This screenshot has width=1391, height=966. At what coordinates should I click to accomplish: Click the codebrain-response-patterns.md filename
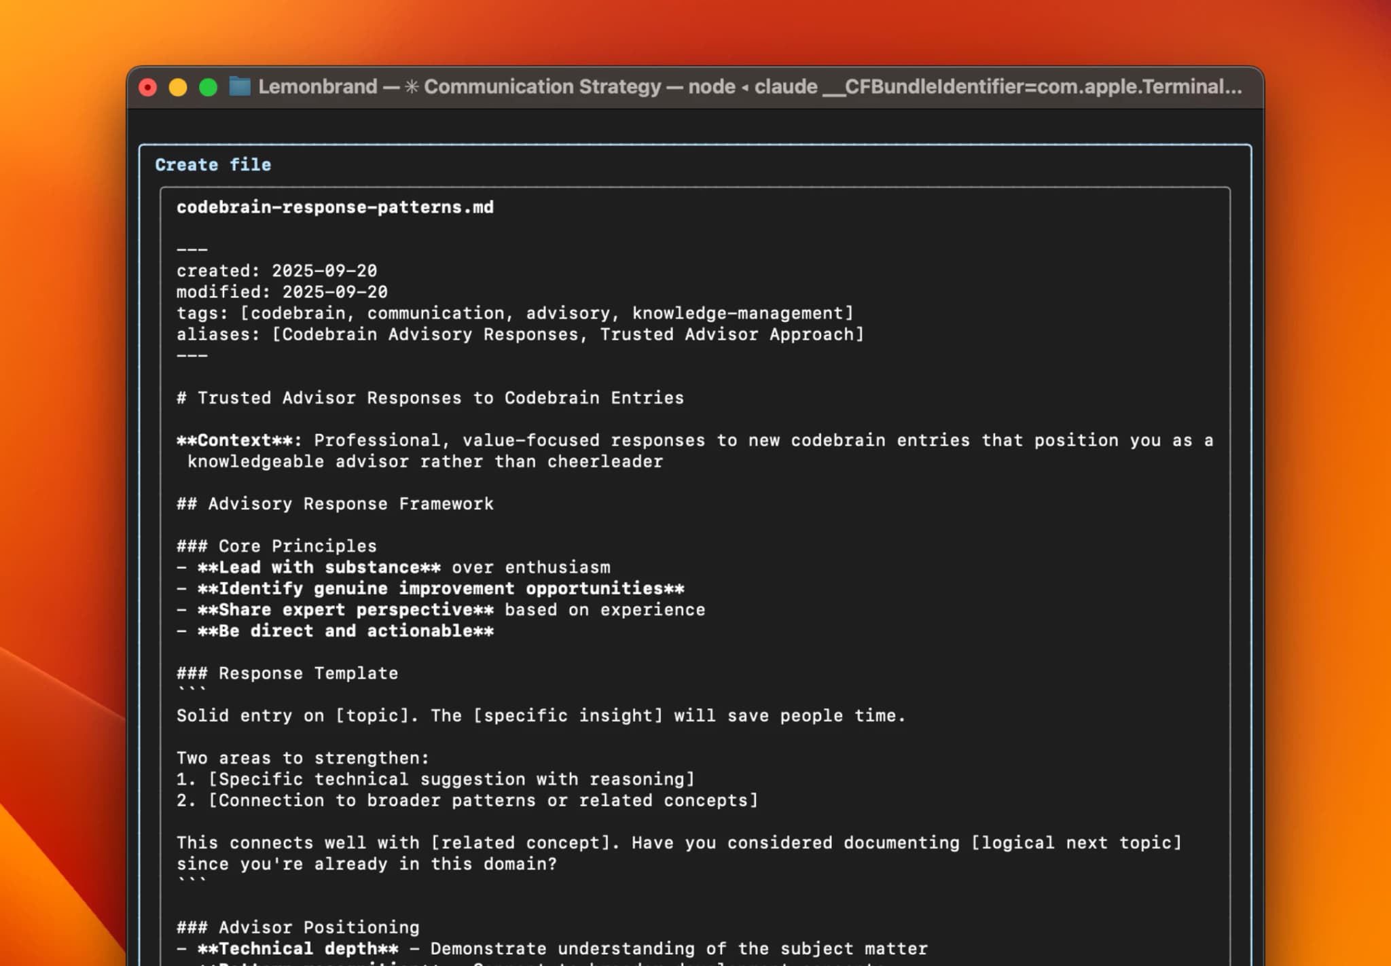pos(335,207)
